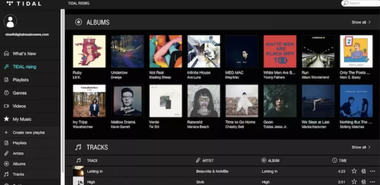This screenshot has height=185, width=380.
Task: Click the TIDAL rising sparkle icon
Action: pyautogui.click(x=7, y=66)
